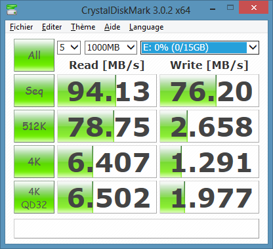
Task: Start the 4K QD32 benchmark test
Action: click(34, 197)
